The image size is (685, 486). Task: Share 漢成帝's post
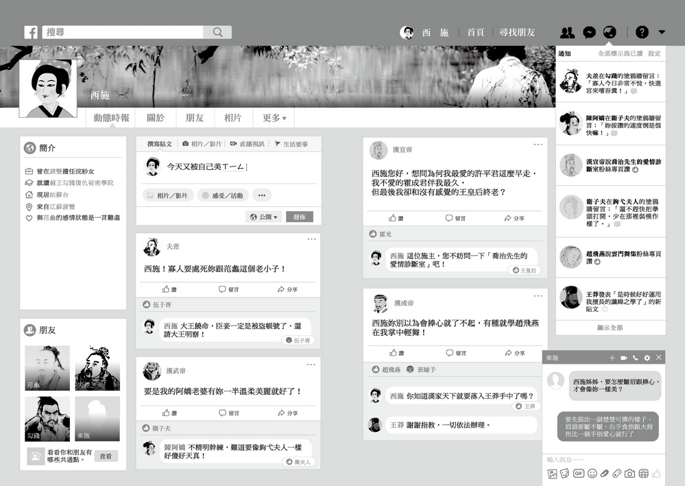click(x=515, y=353)
